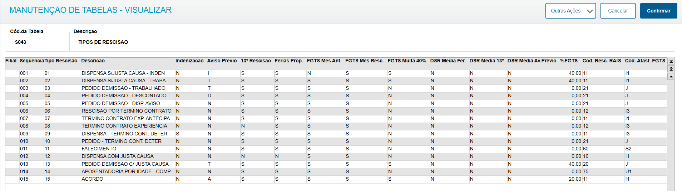
Task: Open the Outras Ações dropdown
Action: point(570,11)
